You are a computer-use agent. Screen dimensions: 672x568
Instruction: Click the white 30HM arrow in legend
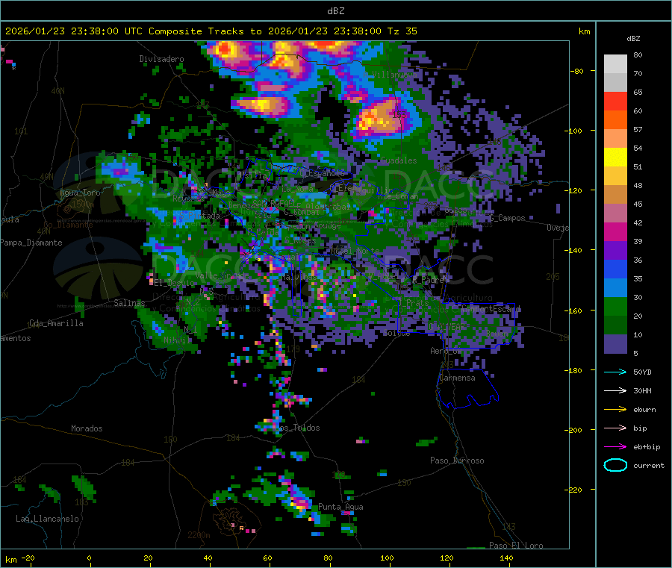pyautogui.click(x=615, y=390)
